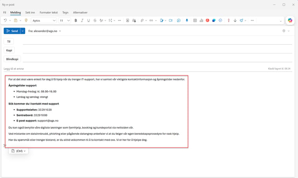Click the Kopi recipients button
Image resolution: width=298 pixels, height=178 pixels.
(9, 50)
